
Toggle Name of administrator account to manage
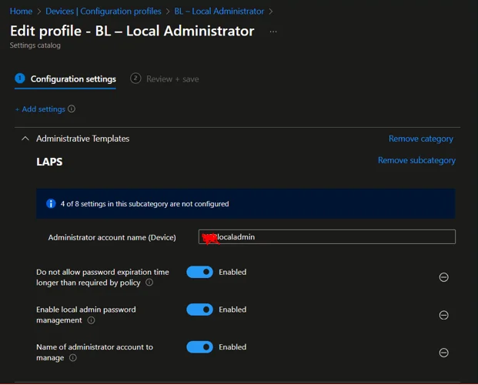199,347
